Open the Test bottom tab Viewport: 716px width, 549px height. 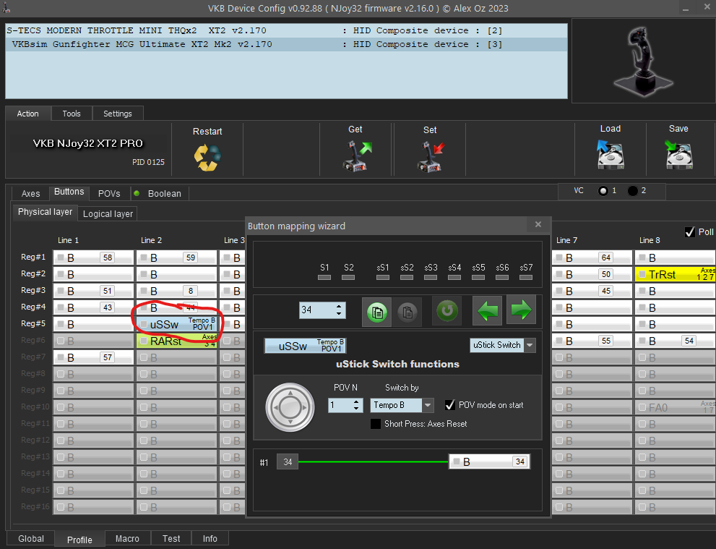pos(171,538)
